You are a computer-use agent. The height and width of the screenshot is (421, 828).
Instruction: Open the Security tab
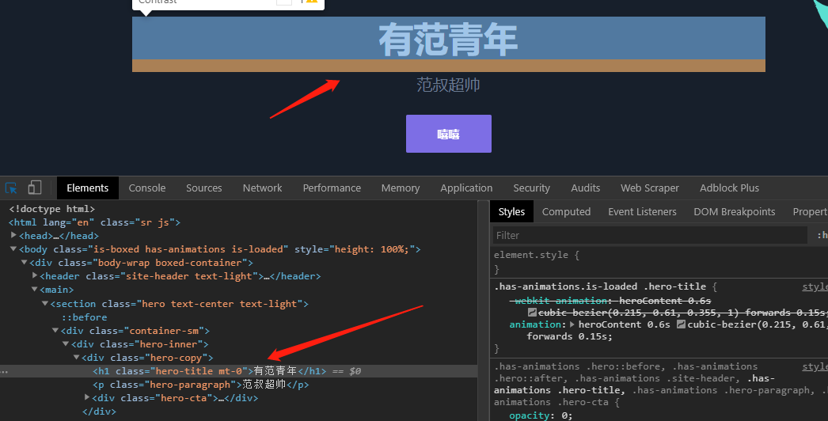coord(531,188)
